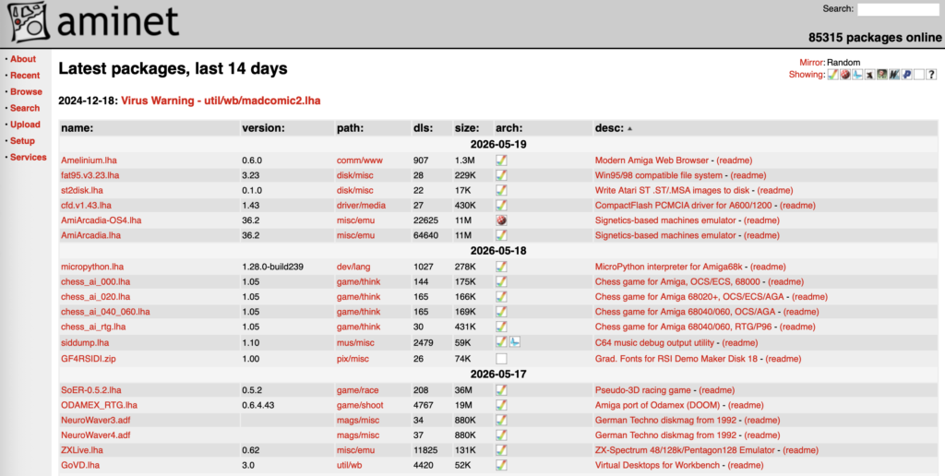Open the dev/lang path link
The image size is (945, 476).
(x=353, y=267)
